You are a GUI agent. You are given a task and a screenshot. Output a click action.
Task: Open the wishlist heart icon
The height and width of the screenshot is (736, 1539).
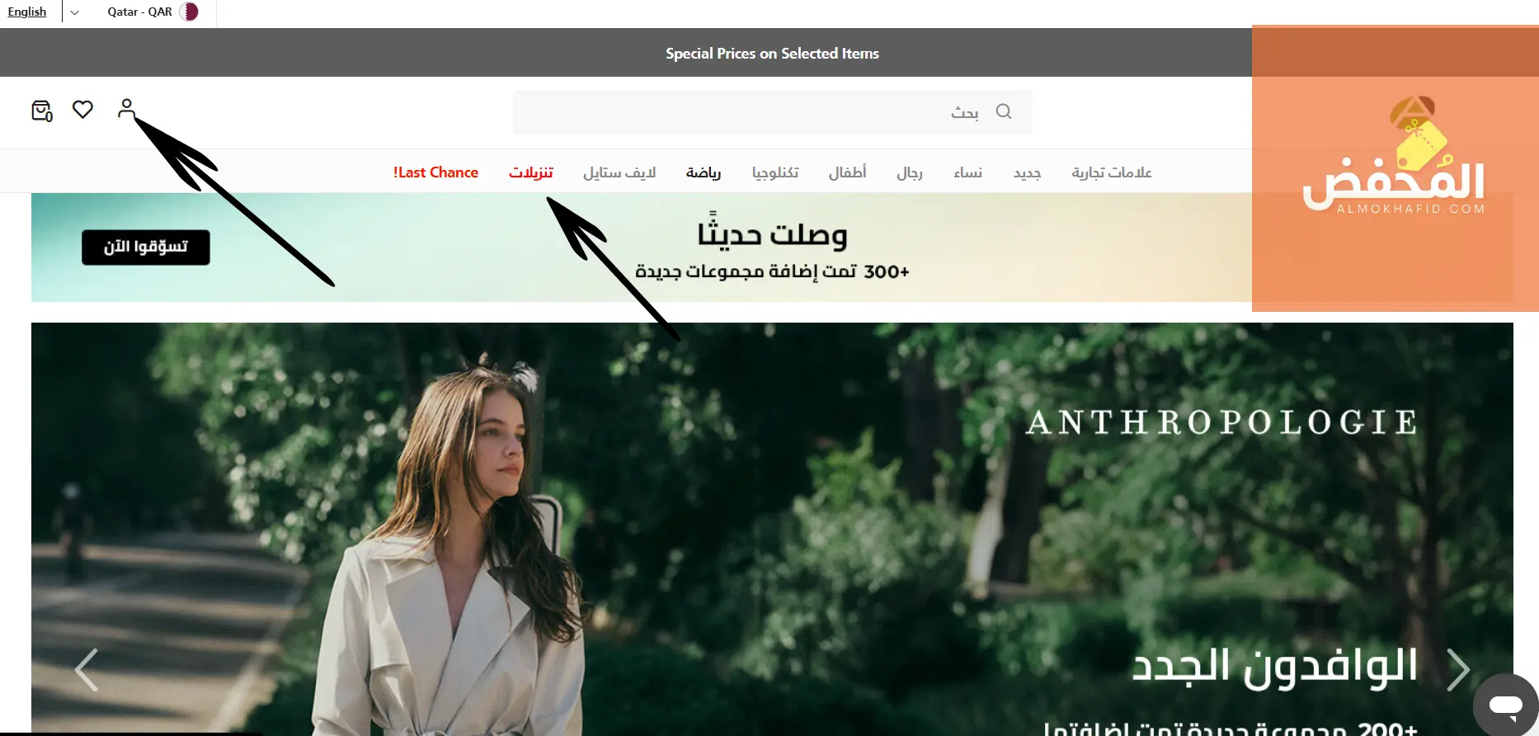(82, 109)
